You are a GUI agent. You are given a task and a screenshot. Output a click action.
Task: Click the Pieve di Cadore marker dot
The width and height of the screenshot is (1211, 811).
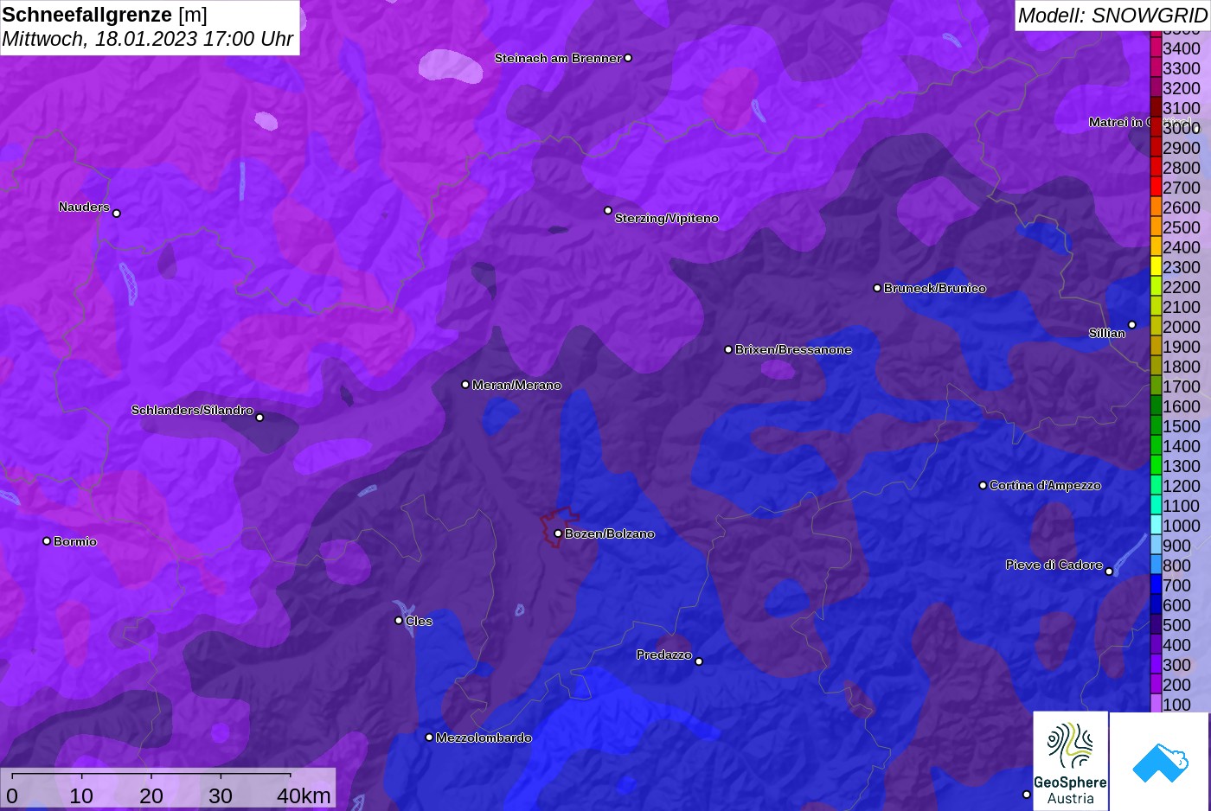[x=1109, y=571]
